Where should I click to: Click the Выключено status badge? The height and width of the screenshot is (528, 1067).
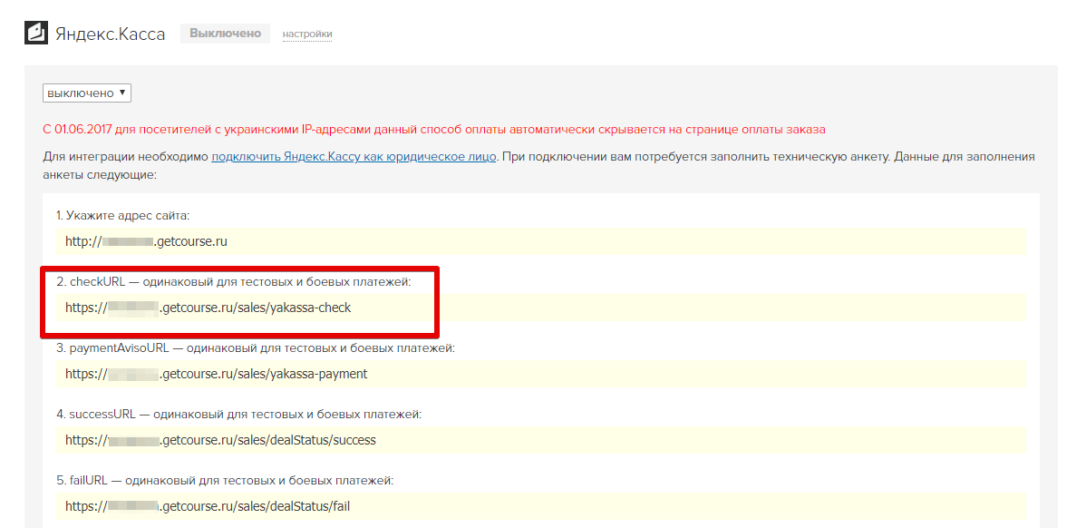225,34
